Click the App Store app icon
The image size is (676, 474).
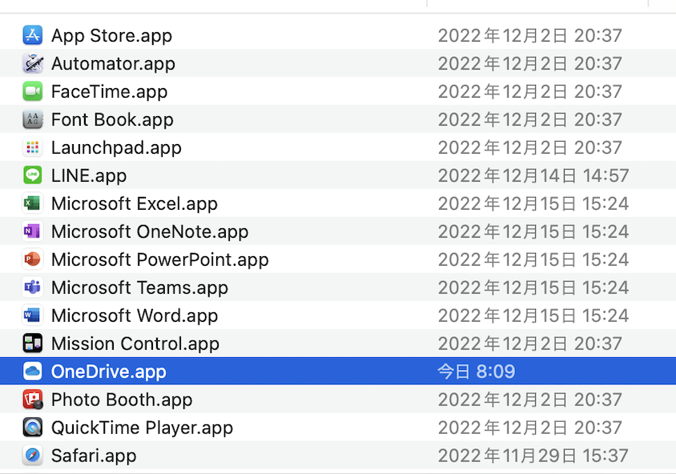(x=33, y=35)
